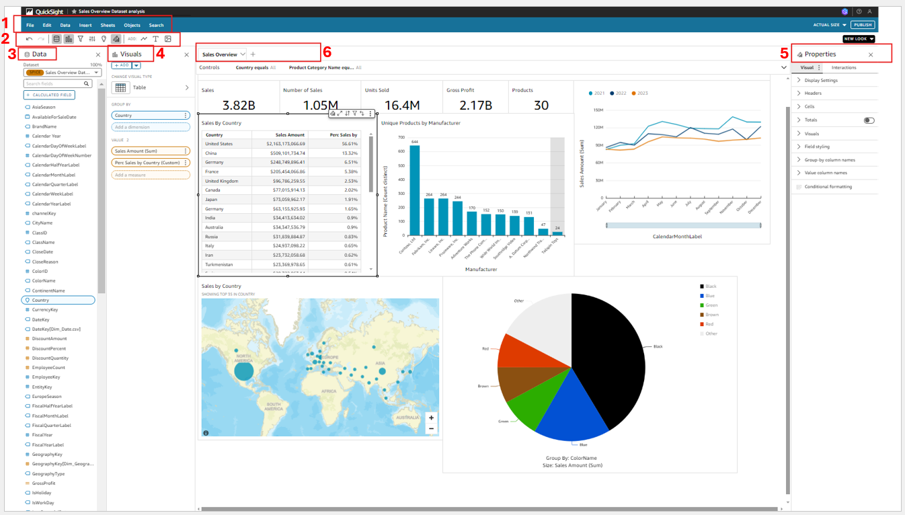Expand Group-by column names section

[834, 160]
